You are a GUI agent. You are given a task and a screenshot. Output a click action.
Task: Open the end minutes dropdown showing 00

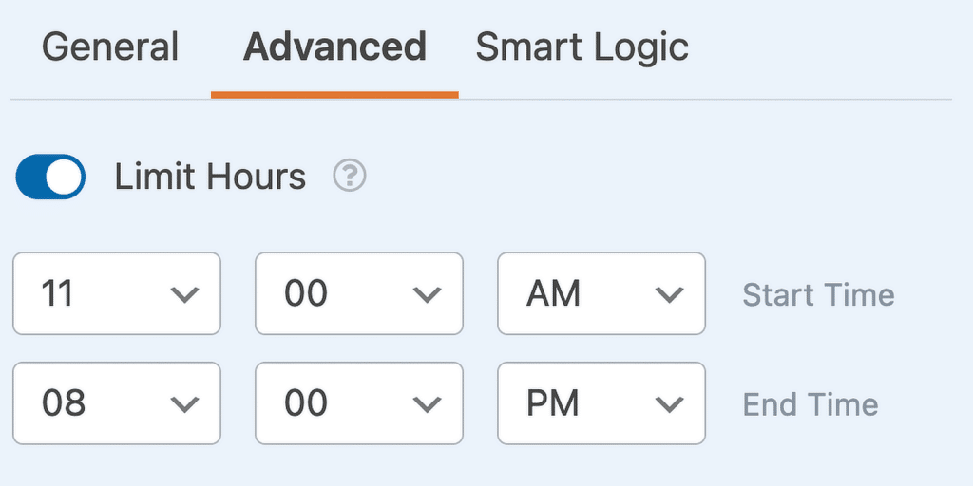pyautogui.click(x=358, y=403)
